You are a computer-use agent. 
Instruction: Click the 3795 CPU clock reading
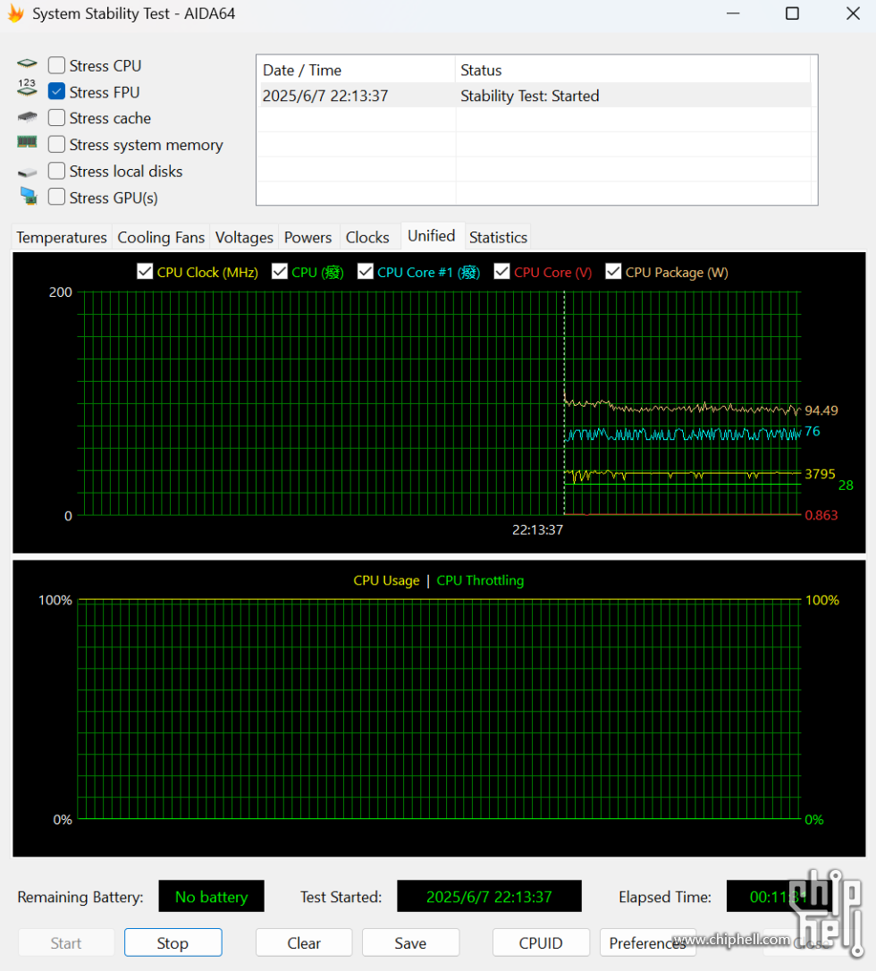820,474
